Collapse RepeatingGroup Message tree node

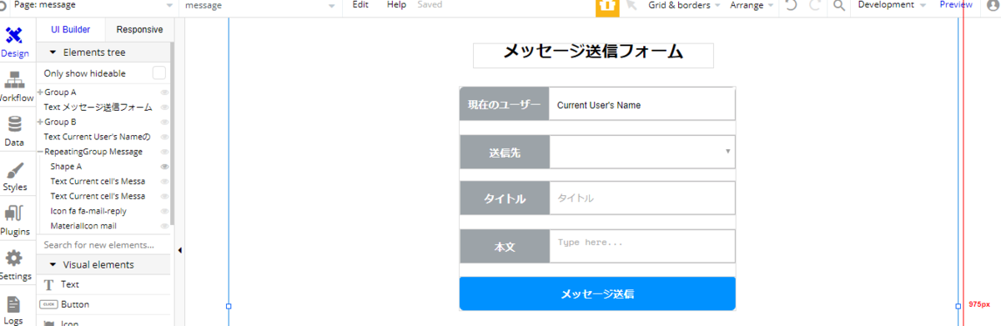pyautogui.click(x=40, y=152)
